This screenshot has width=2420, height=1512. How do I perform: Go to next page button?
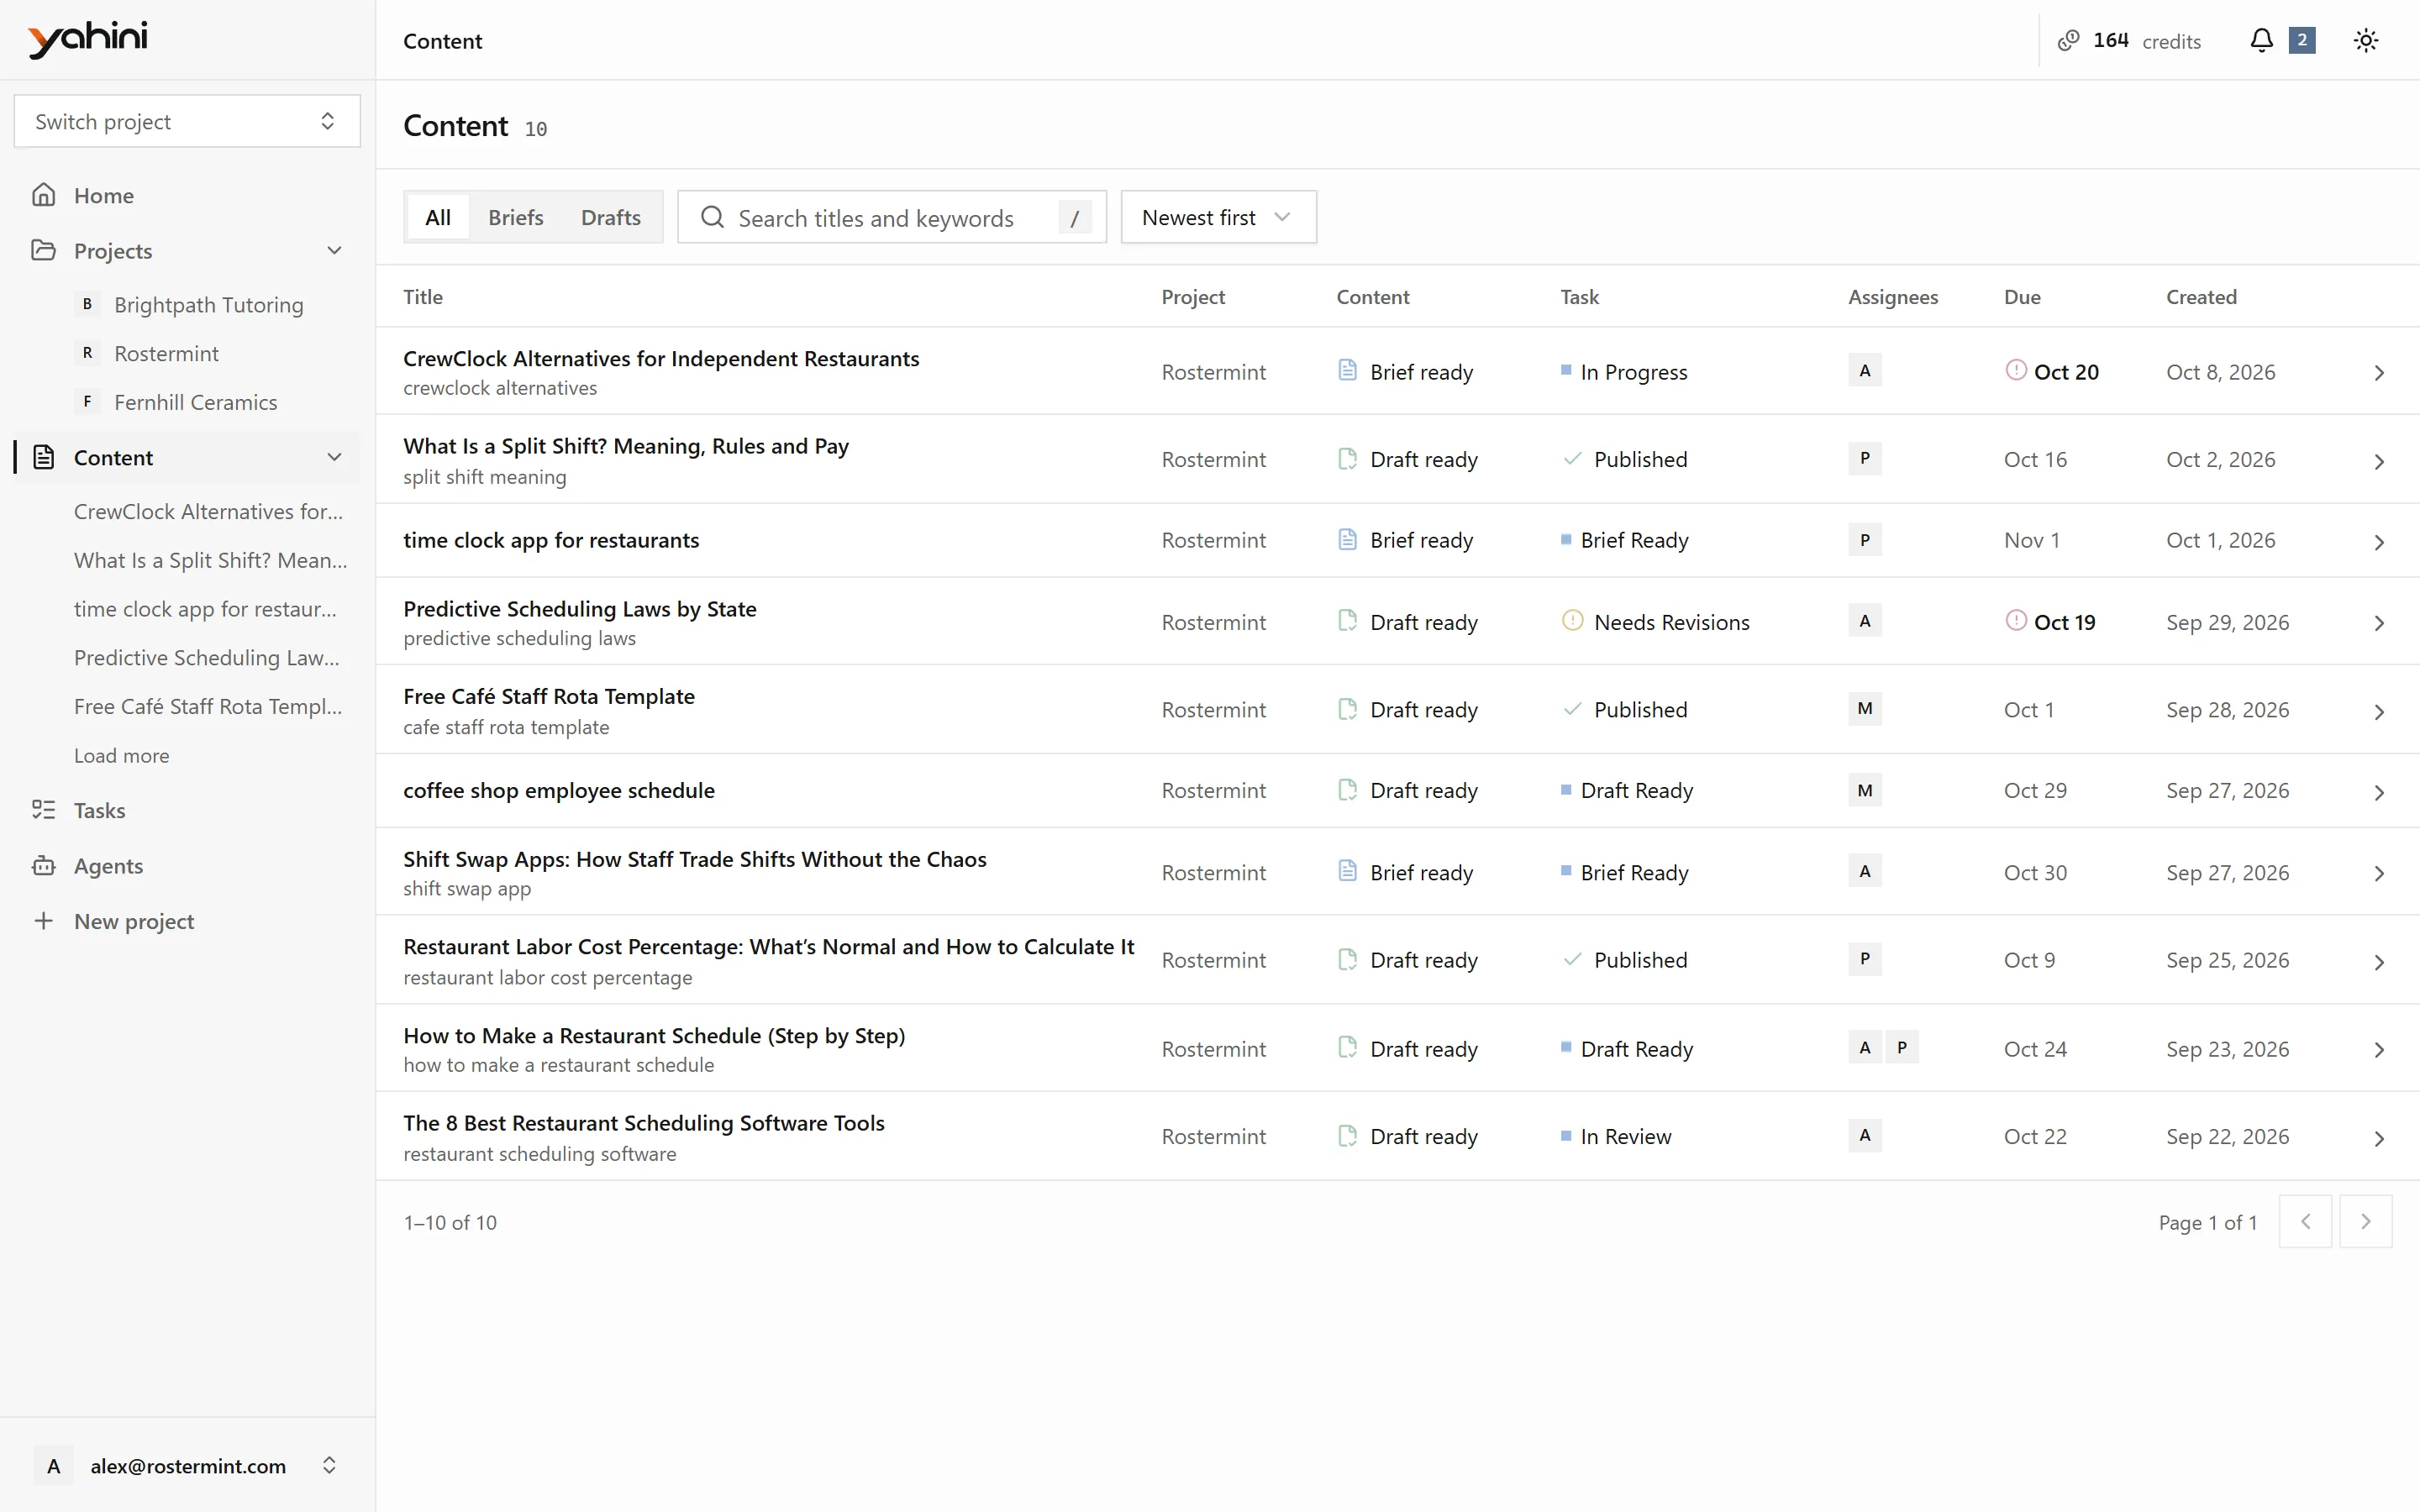2365,1221
